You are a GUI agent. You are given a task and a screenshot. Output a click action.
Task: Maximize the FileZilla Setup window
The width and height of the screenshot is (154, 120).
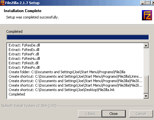(148, 3)
